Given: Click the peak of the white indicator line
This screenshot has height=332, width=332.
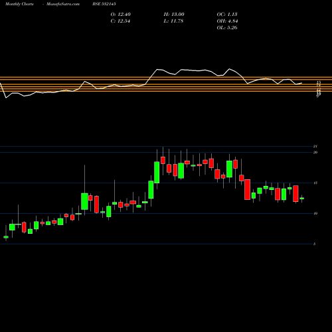Looking at the screenshot, I should click(229, 69).
